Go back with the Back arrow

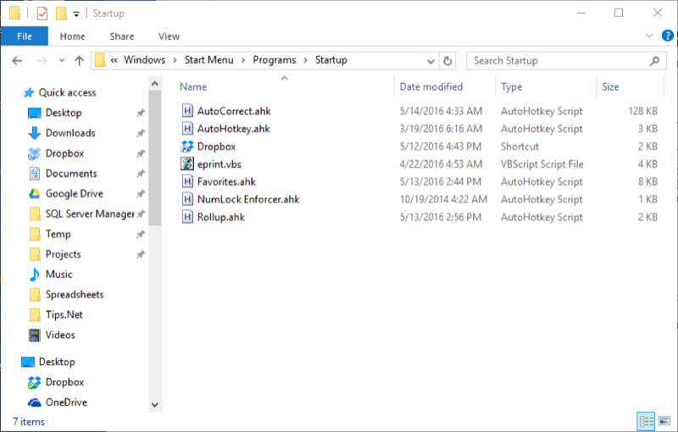17,60
